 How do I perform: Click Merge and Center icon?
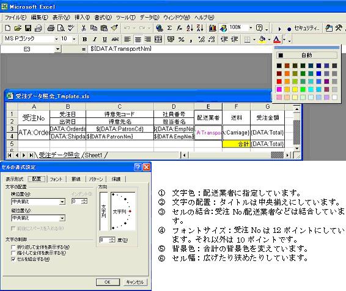click(x=158, y=40)
